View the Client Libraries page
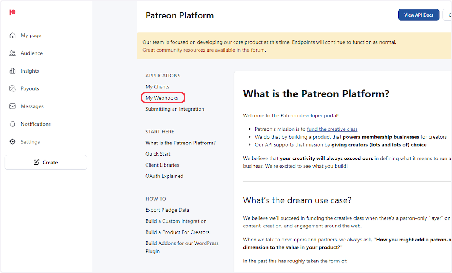This screenshot has height=273, width=452. coord(162,165)
